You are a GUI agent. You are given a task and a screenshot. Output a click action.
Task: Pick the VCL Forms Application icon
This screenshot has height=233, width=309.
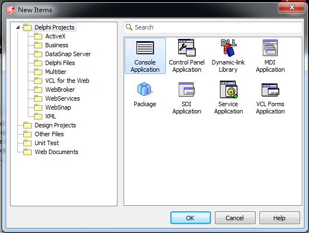click(x=271, y=90)
